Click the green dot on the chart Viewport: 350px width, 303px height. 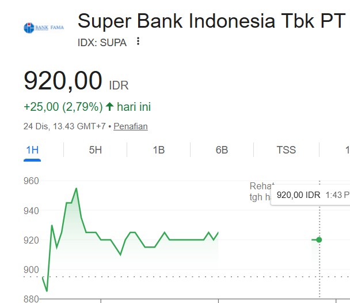(319, 240)
